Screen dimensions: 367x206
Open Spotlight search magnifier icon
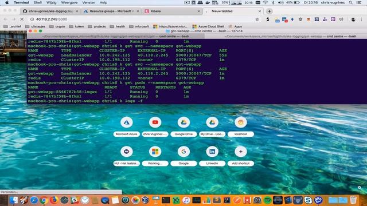350,2
